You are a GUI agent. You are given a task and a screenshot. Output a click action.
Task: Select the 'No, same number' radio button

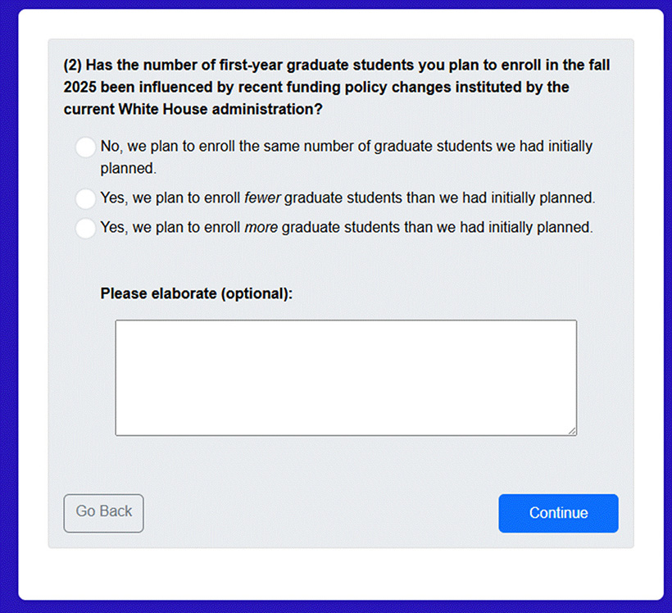pyautogui.click(x=85, y=148)
